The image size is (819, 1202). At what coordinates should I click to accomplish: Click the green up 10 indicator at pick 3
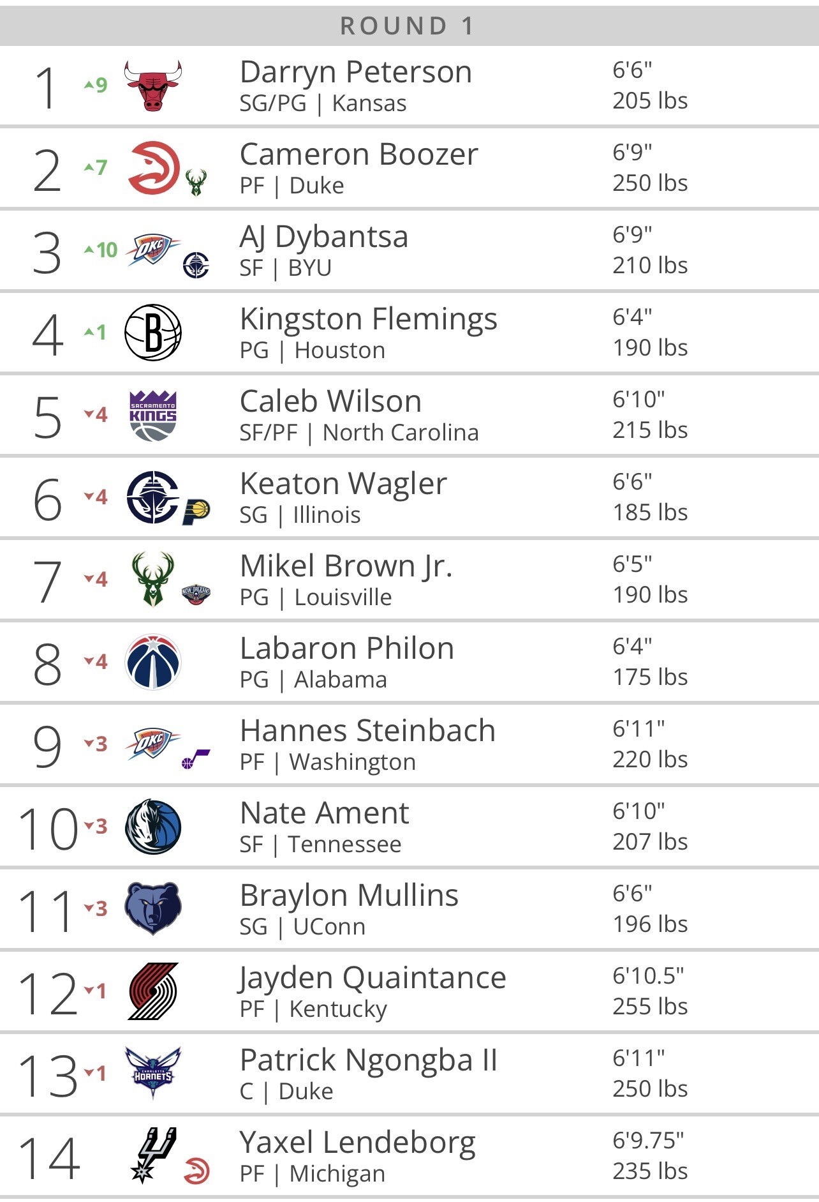(x=101, y=250)
